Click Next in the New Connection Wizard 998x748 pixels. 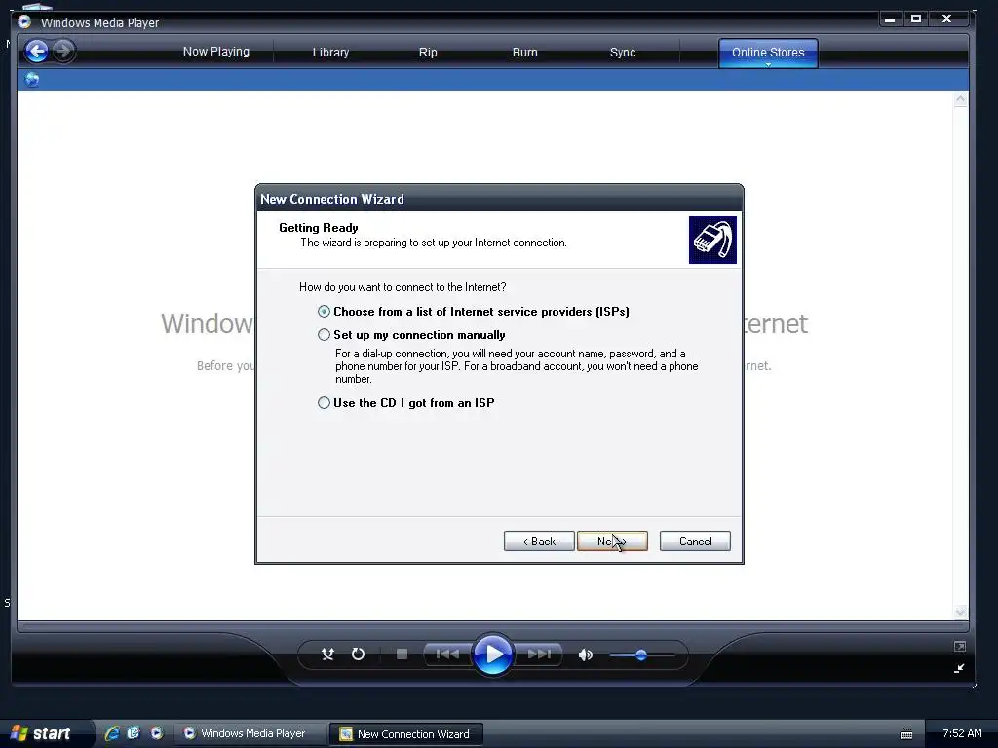pos(612,542)
